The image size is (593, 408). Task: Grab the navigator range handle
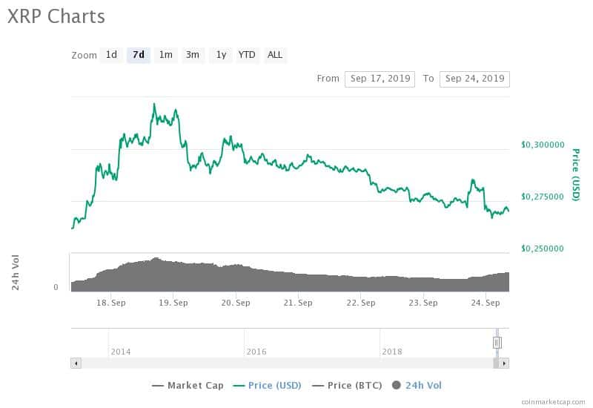click(497, 343)
